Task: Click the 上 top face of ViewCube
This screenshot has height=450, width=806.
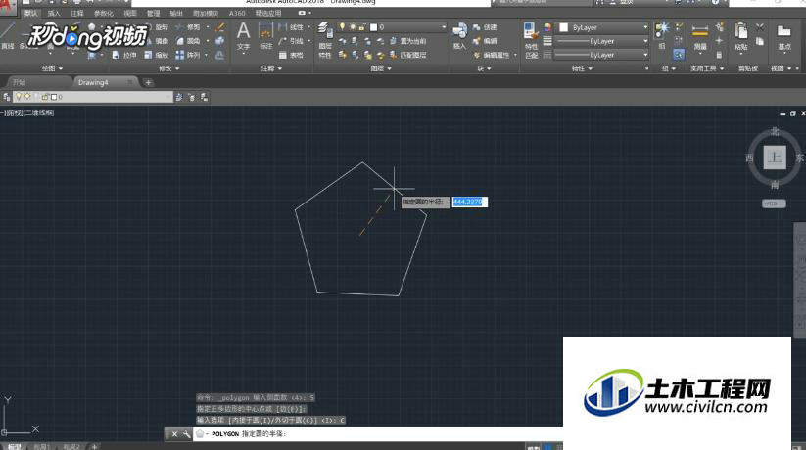Action: click(775, 157)
